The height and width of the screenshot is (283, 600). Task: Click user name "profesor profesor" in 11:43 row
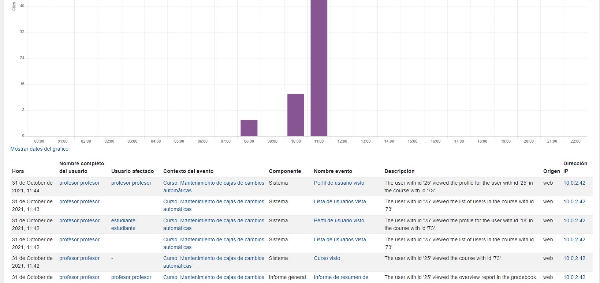click(79, 201)
